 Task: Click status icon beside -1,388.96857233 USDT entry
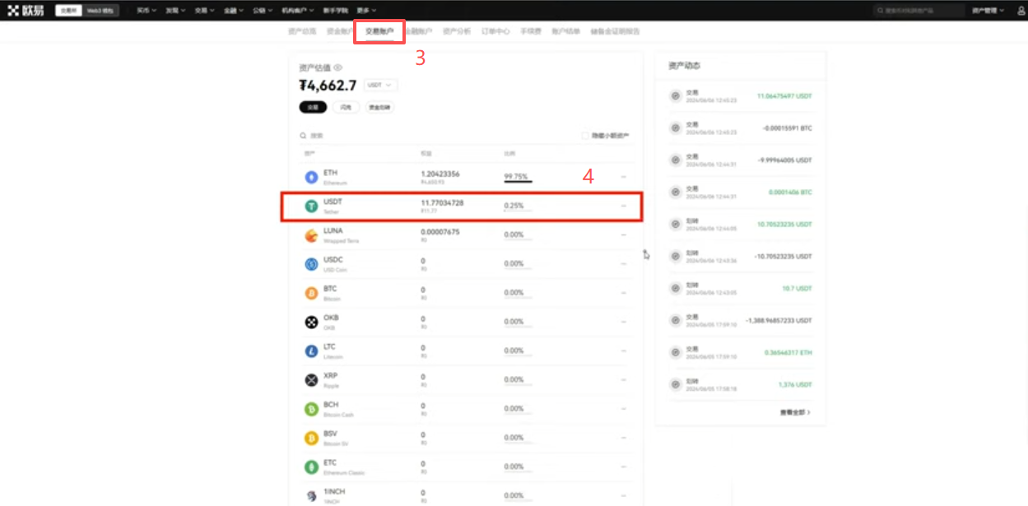(x=676, y=320)
